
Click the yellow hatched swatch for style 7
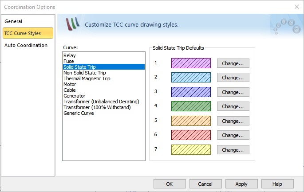pos(191,150)
